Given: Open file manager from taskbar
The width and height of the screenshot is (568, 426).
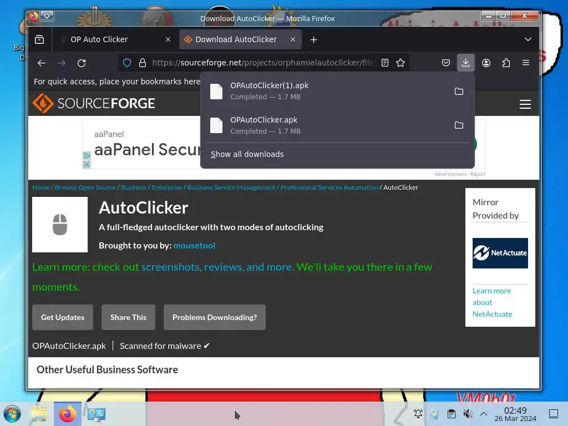Looking at the screenshot, I should click(x=39, y=414).
